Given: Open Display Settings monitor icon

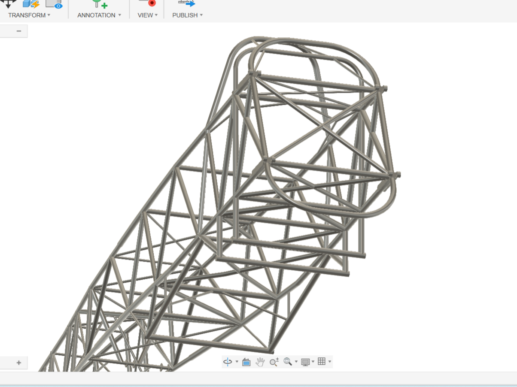Looking at the screenshot, I should [x=305, y=362].
